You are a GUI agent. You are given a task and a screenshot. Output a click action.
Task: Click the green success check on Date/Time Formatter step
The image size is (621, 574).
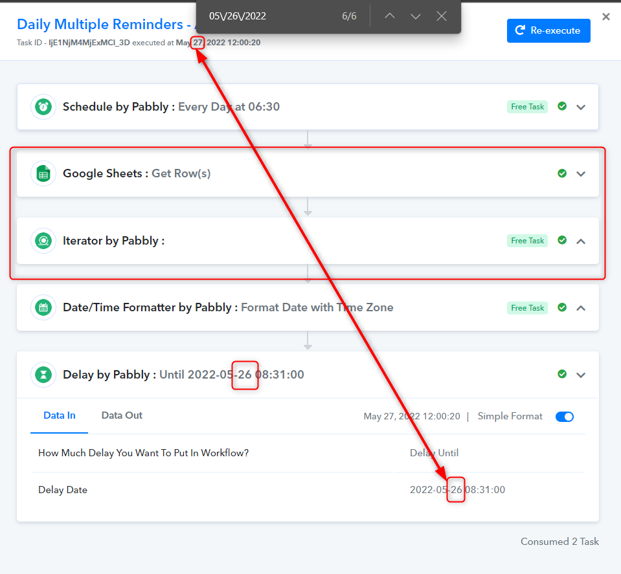(562, 307)
